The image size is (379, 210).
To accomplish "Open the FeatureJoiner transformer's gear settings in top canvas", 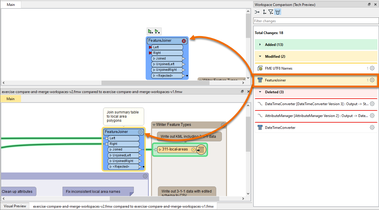I will click(x=184, y=41).
